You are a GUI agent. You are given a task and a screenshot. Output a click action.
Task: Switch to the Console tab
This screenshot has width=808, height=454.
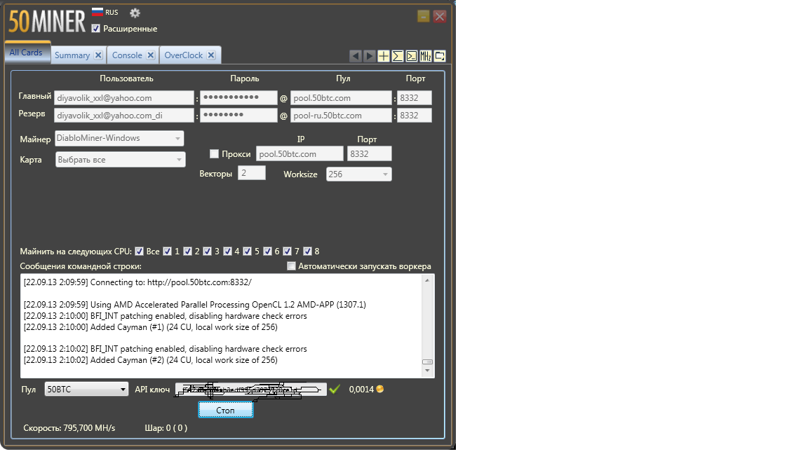coord(127,55)
